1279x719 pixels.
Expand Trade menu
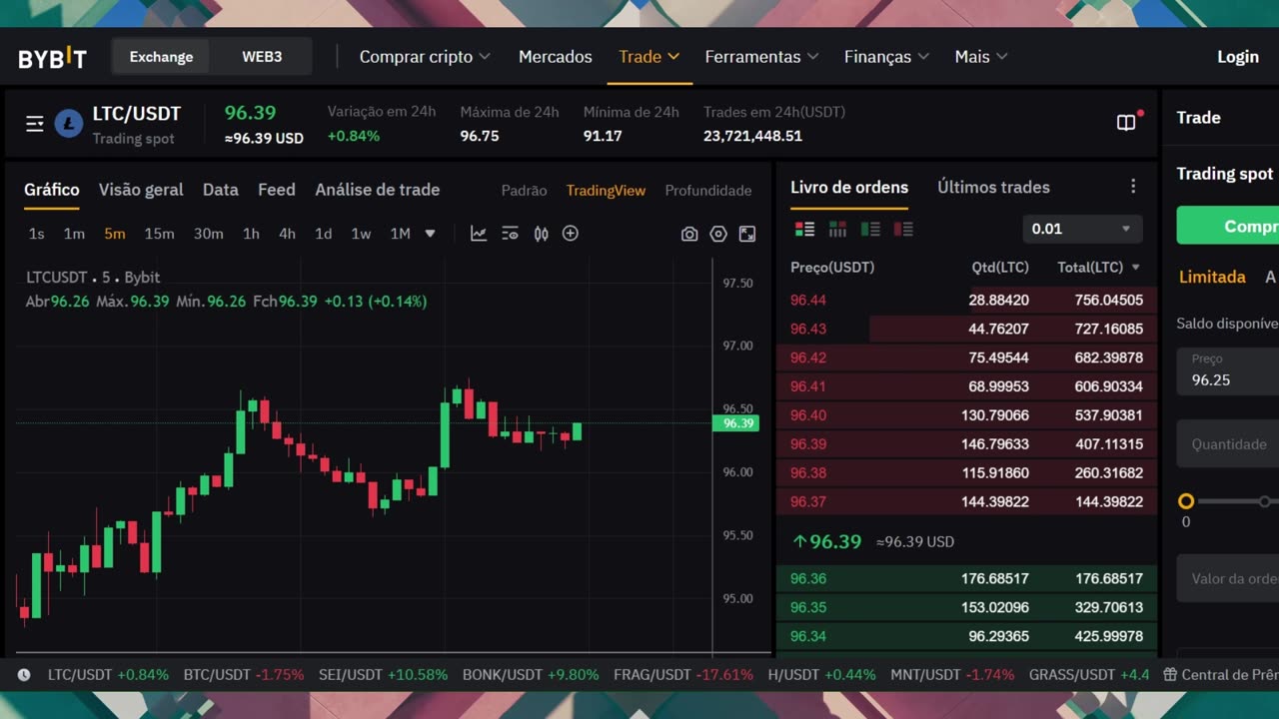click(x=649, y=57)
